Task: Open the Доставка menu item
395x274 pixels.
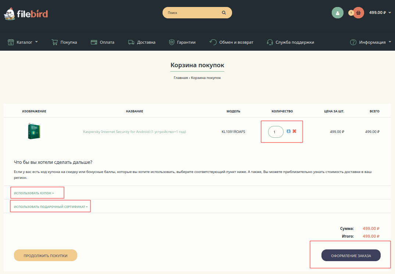Action: point(142,42)
